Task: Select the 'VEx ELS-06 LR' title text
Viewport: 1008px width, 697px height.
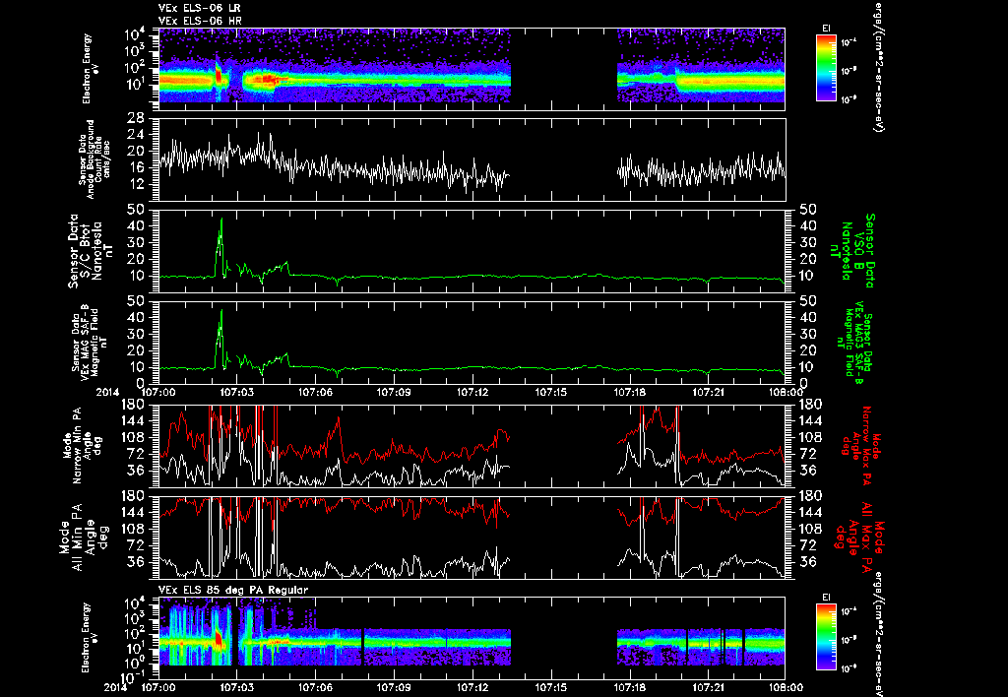Action: (199, 8)
